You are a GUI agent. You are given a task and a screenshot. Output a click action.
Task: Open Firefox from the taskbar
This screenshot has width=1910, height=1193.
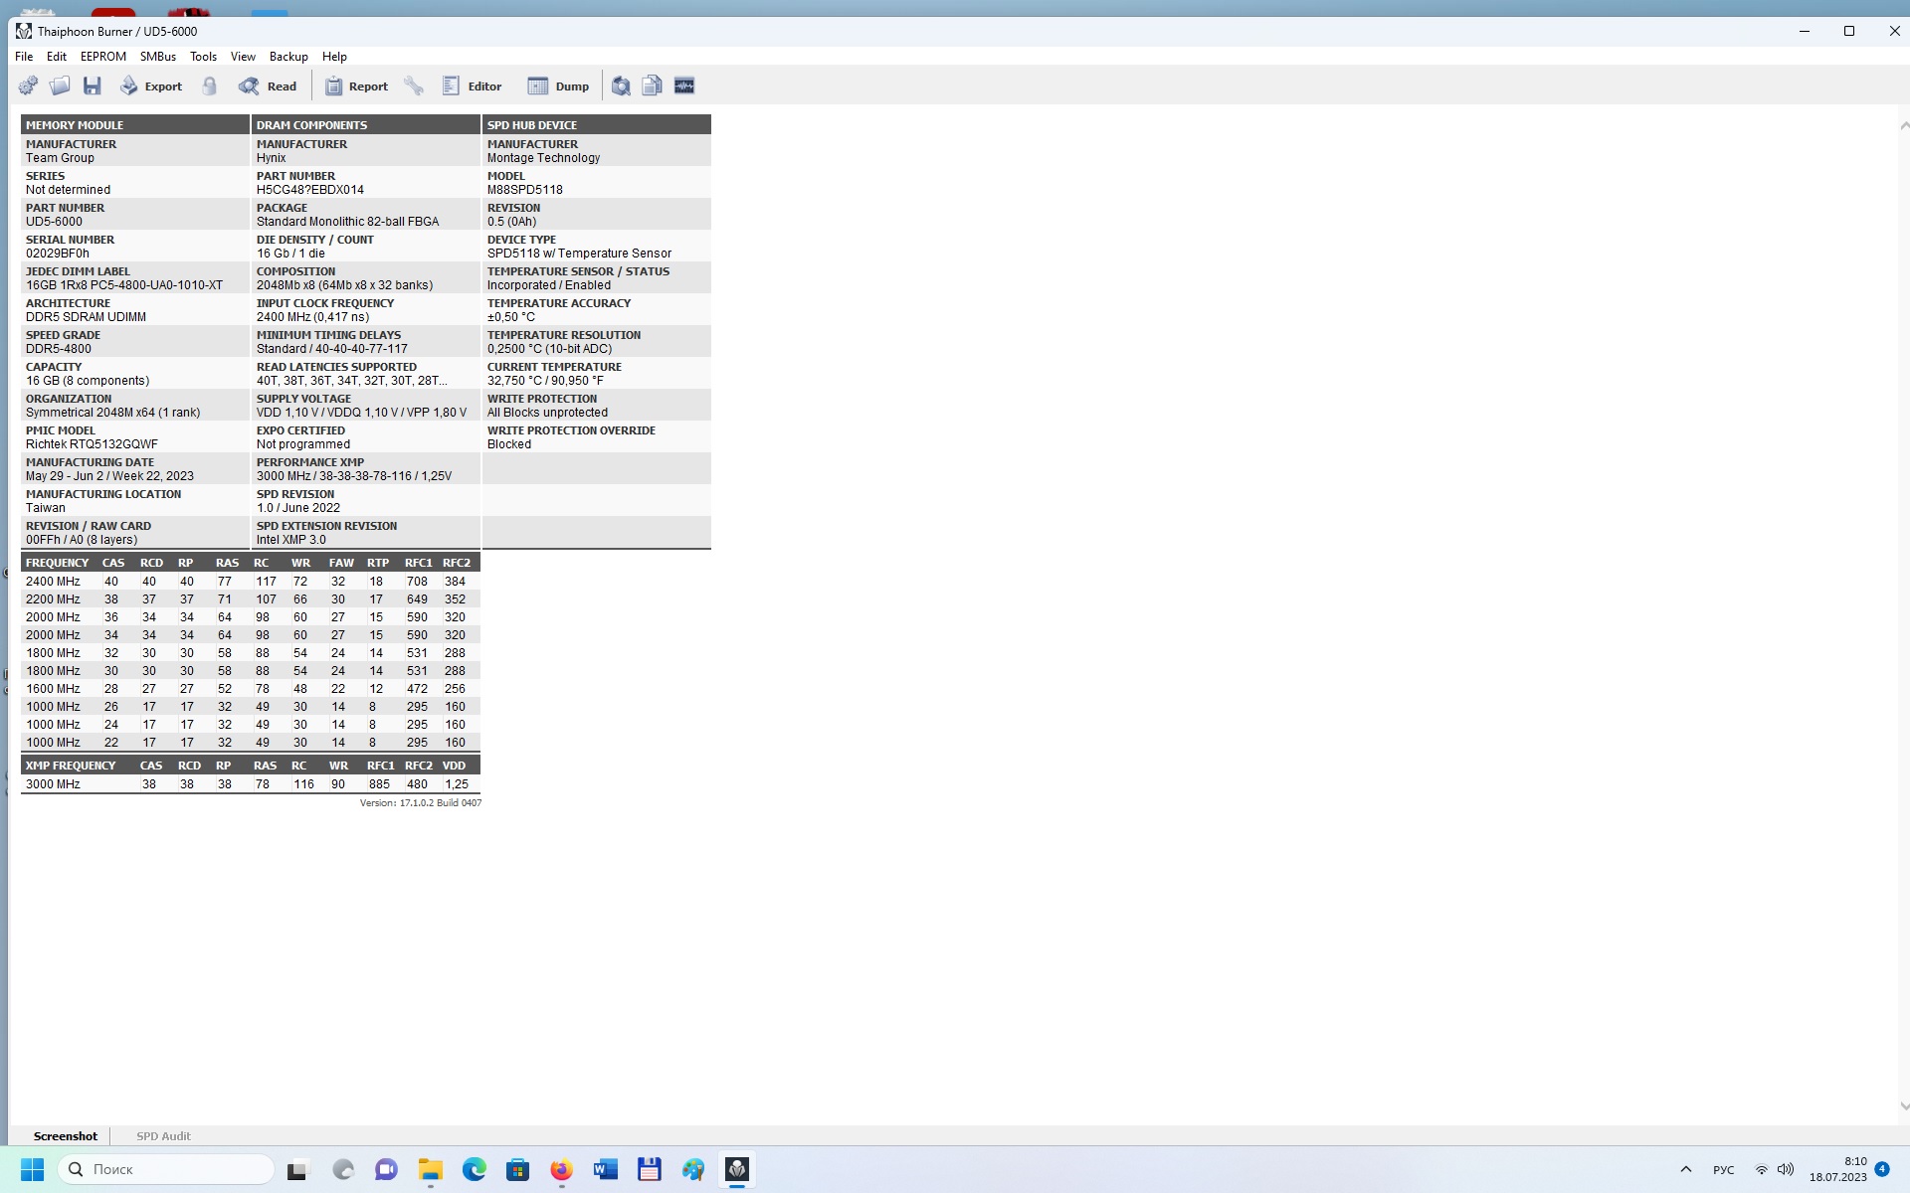562,1169
